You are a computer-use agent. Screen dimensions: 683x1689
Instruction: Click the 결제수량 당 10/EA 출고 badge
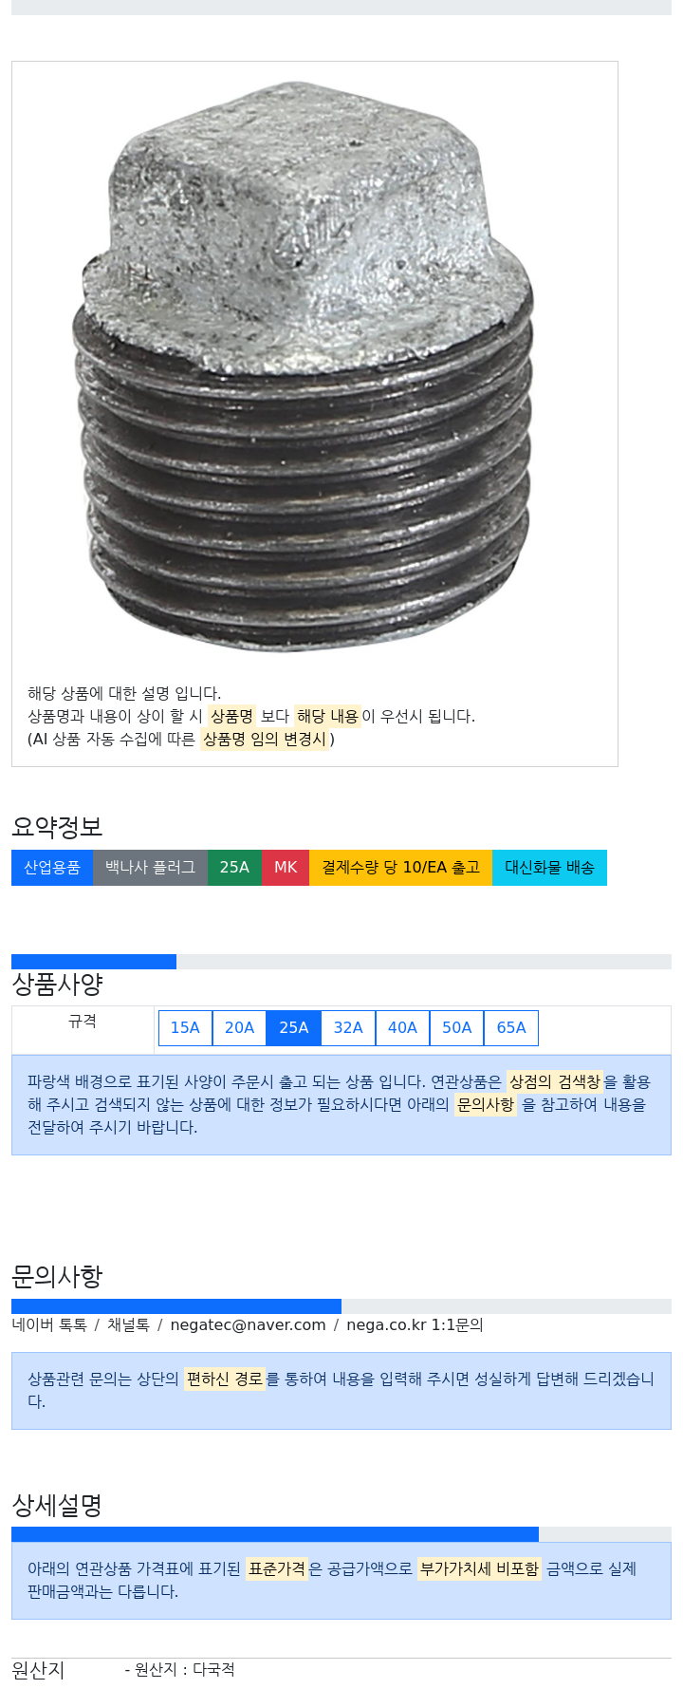coord(401,868)
